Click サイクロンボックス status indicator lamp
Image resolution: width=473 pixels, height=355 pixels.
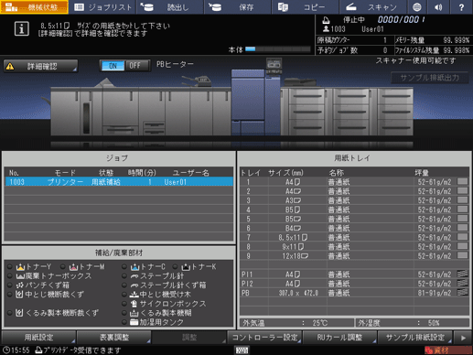124,304
